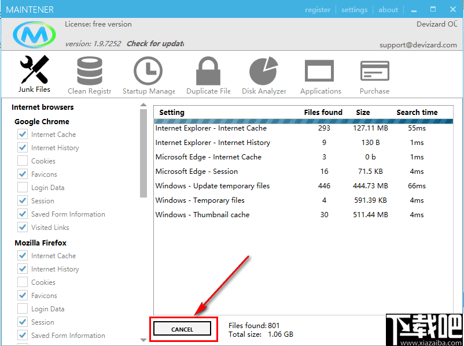464x346 pixels.
Task: Click the sidebar vertical scrollbar thumb
Action: [x=143, y=153]
